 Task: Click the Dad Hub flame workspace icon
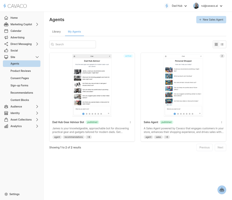(167, 6)
